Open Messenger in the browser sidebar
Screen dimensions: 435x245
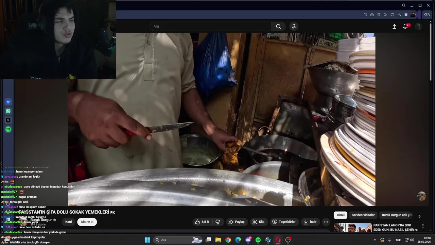[x=8, y=102]
